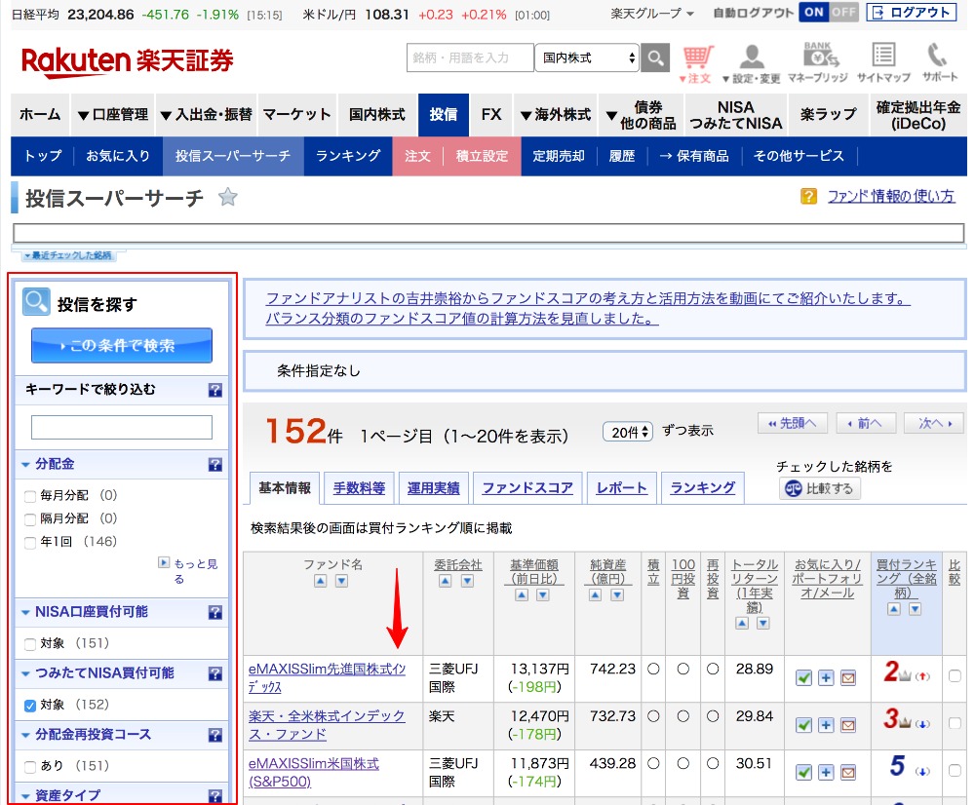The width and height of the screenshot is (975, 805).
Task: Open the 国内株式 main navigation tab
Action: (376, 114)
